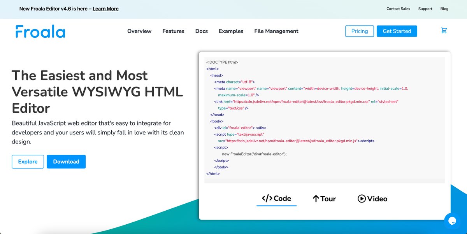This screenshot has height=234, width=467.
Task: Click the Get Started button
Action: (x=397, y=31)
